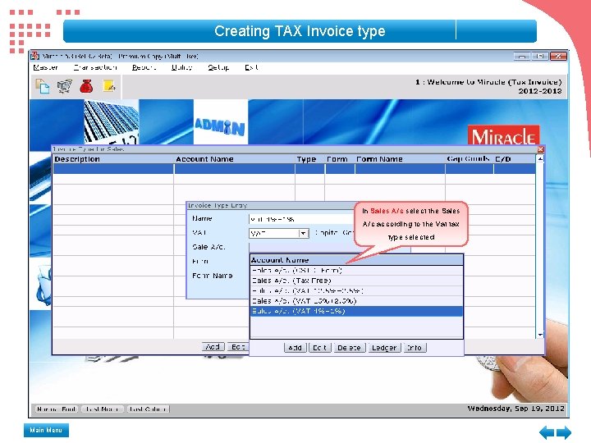This screenshot has width=591, height=443.
Task: Go to previous slide with left arrow
Action: (x=547, y=432)
